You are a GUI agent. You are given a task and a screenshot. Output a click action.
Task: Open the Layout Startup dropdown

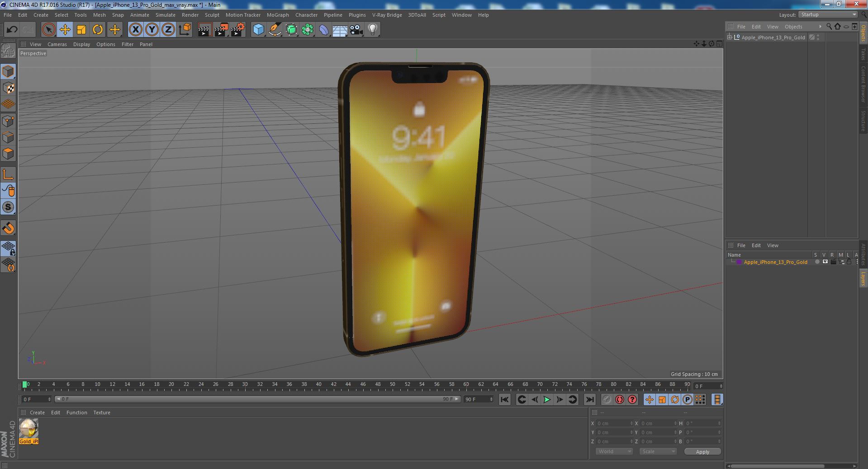[x=828, y=15]
